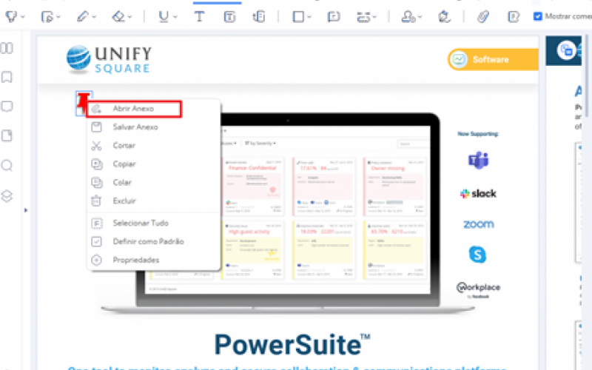Open Propriedades from the context menu
Screen dimensions: 592x370
pyautogui.click(x=154, y=260)
